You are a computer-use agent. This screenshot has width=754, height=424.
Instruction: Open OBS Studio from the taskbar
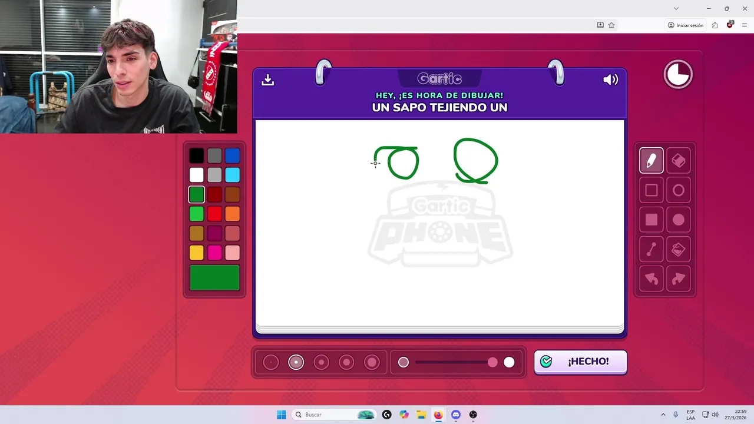coord(473,415)
